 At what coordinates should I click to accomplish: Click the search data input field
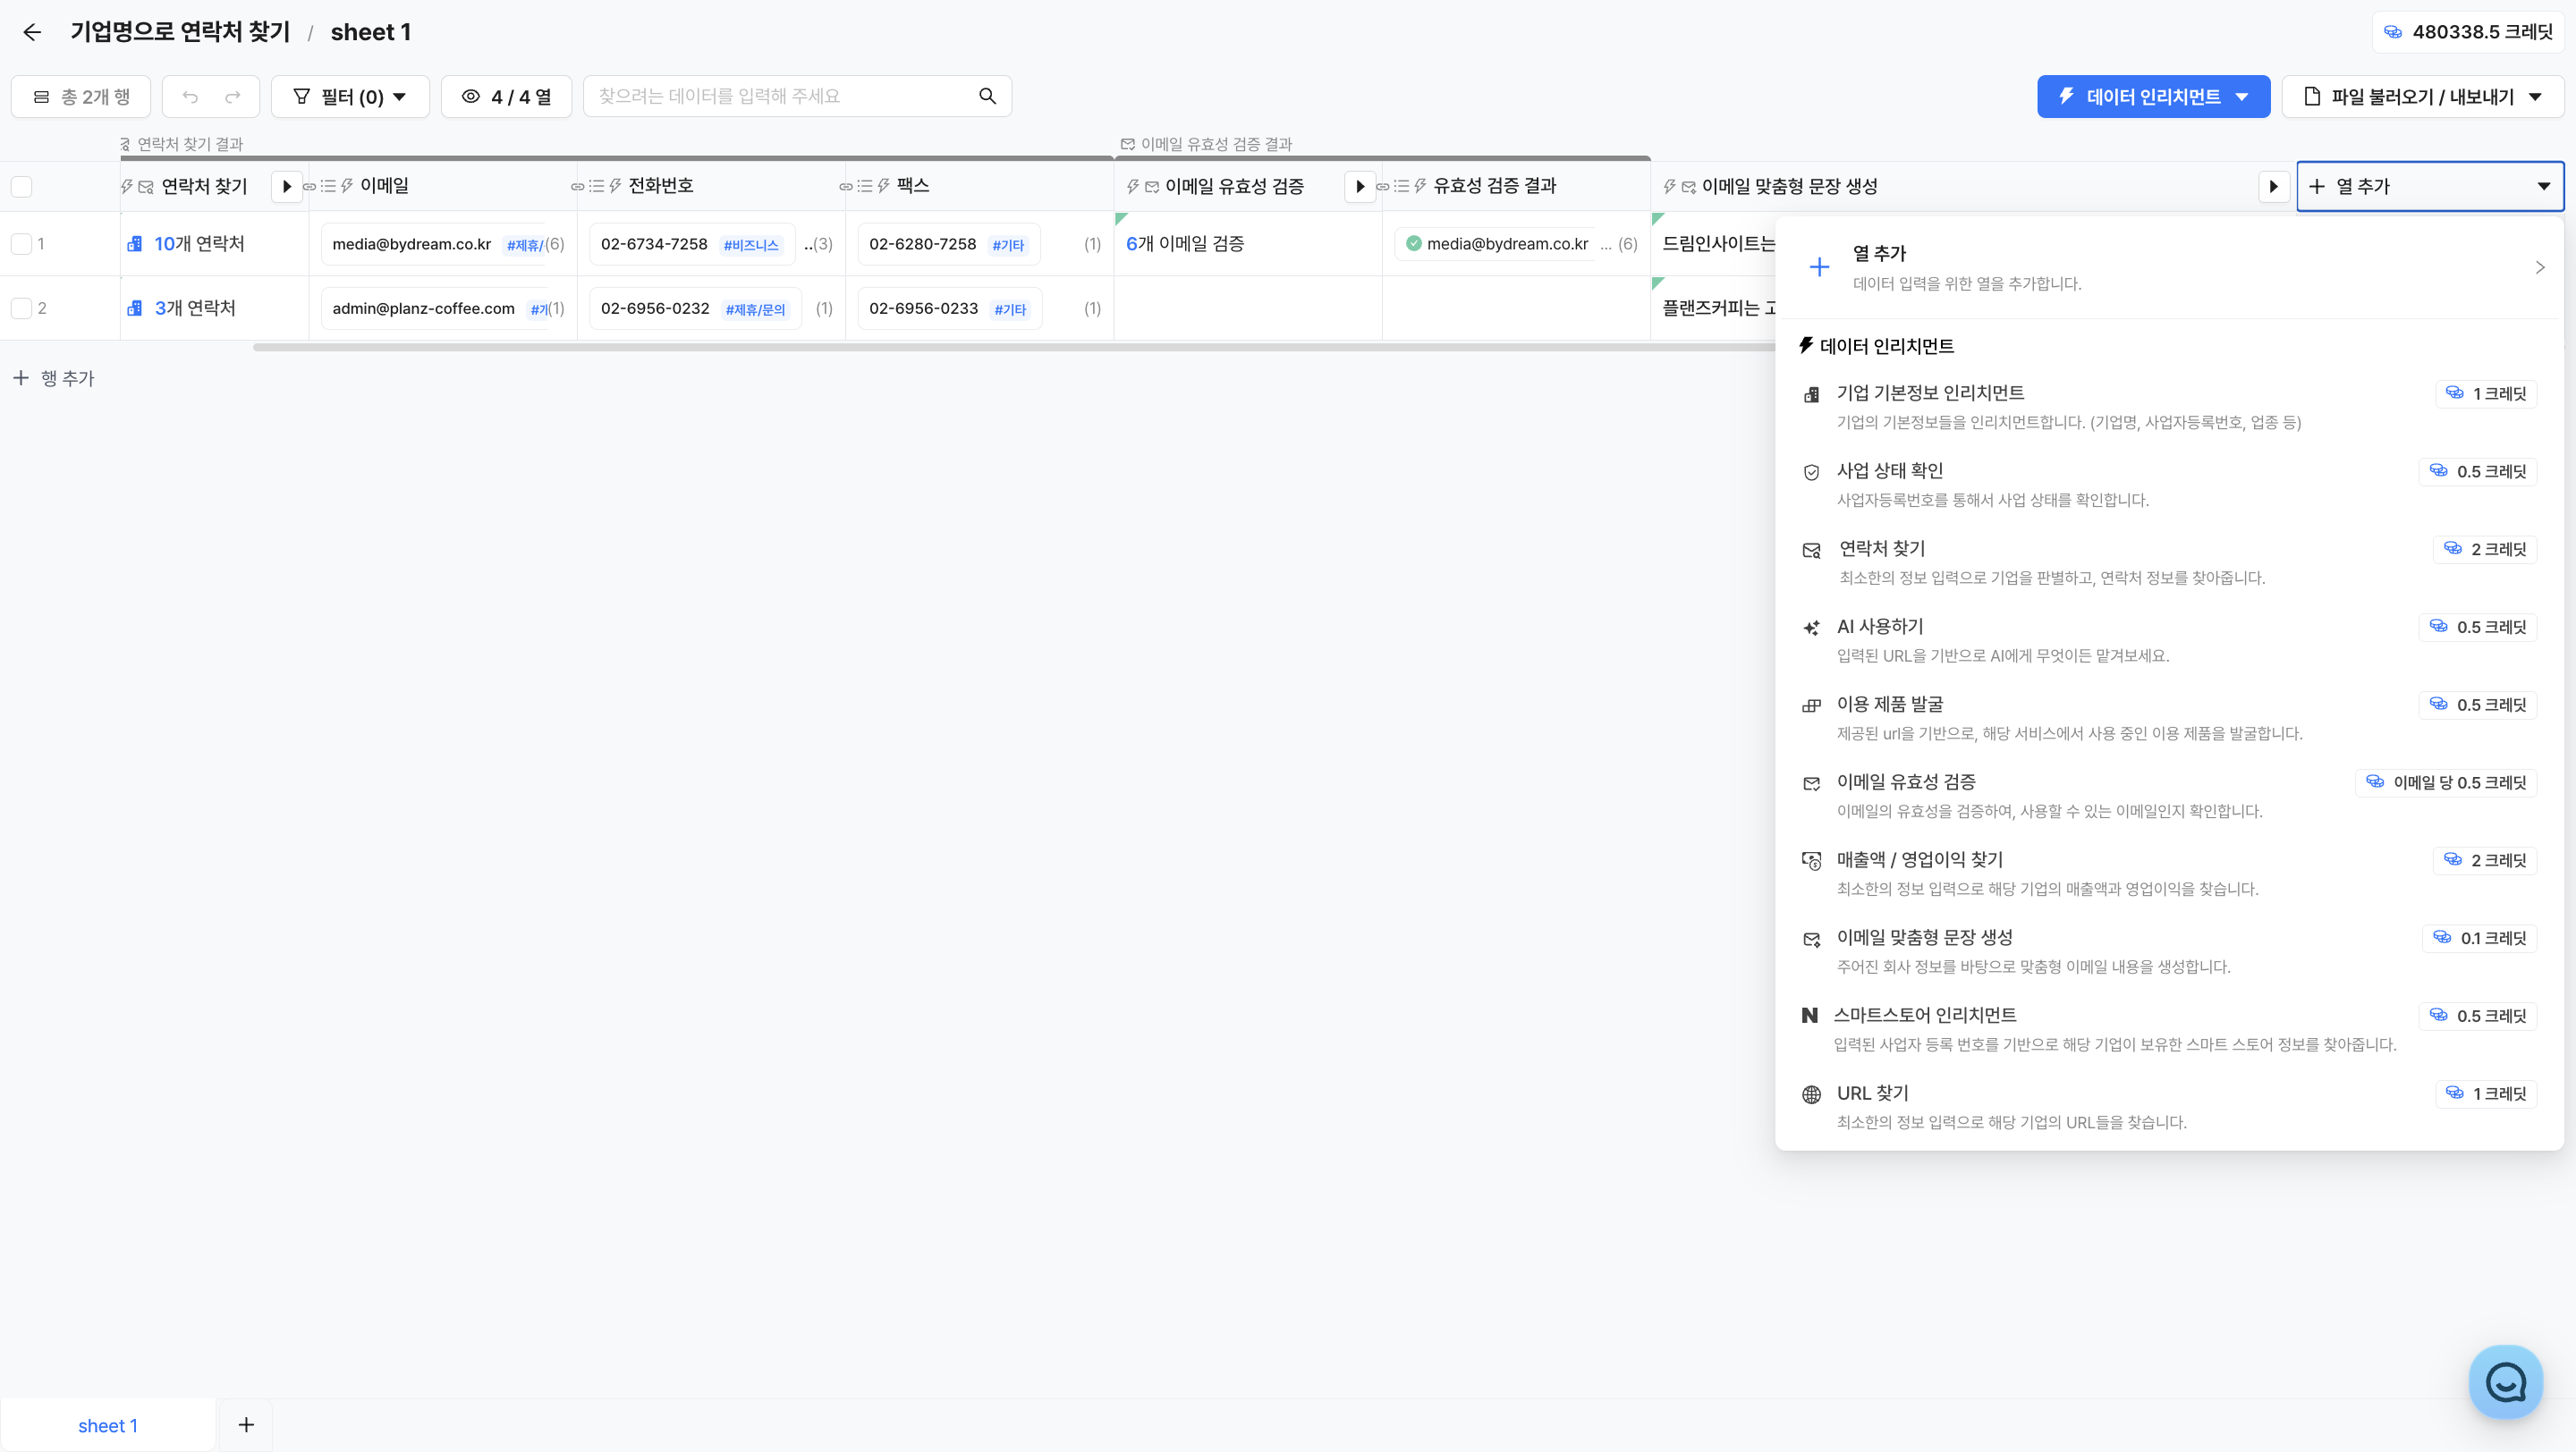pos(780,97)
